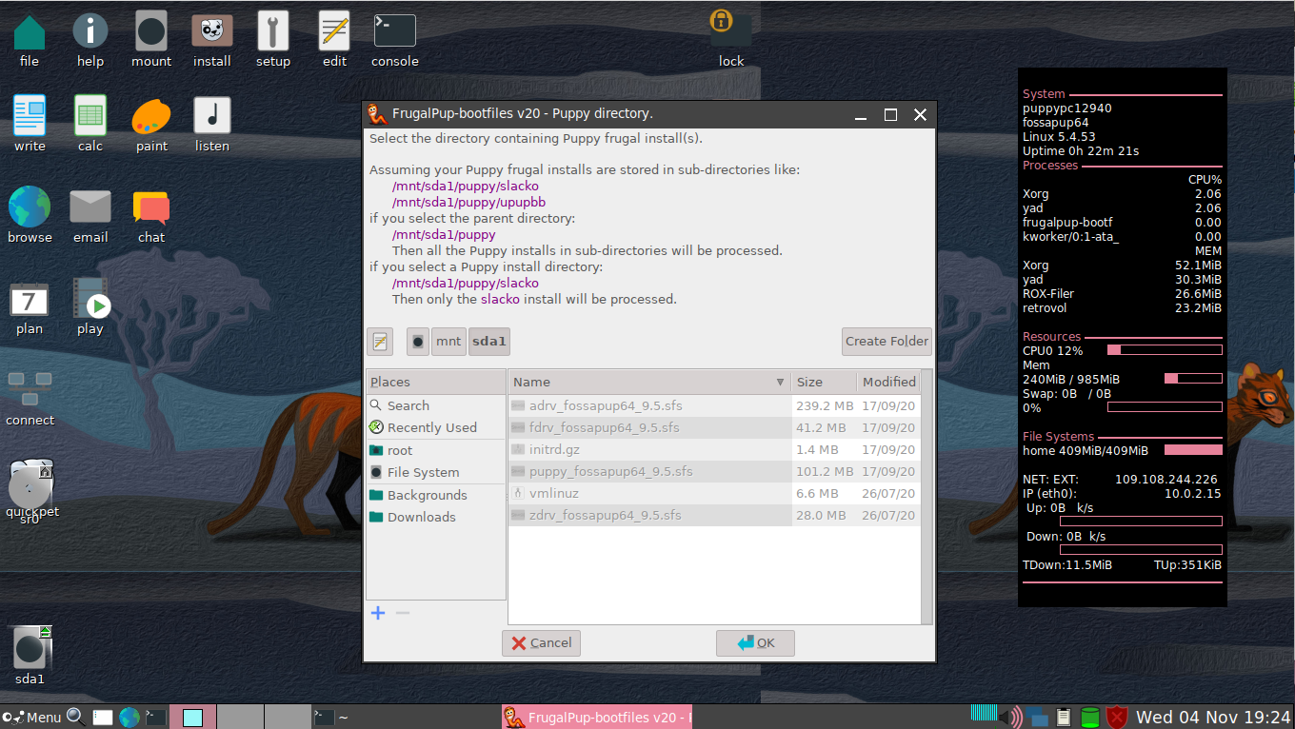Viewport: 1295px width, 729px height.
Task: Click the Create Folder button
Action: [x=887, y=341]
